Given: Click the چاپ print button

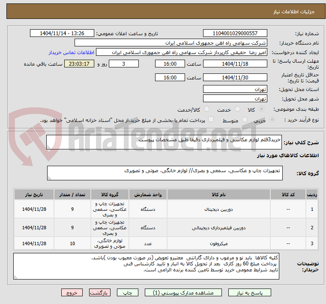Looking at the screenshot, I should 128,293.
